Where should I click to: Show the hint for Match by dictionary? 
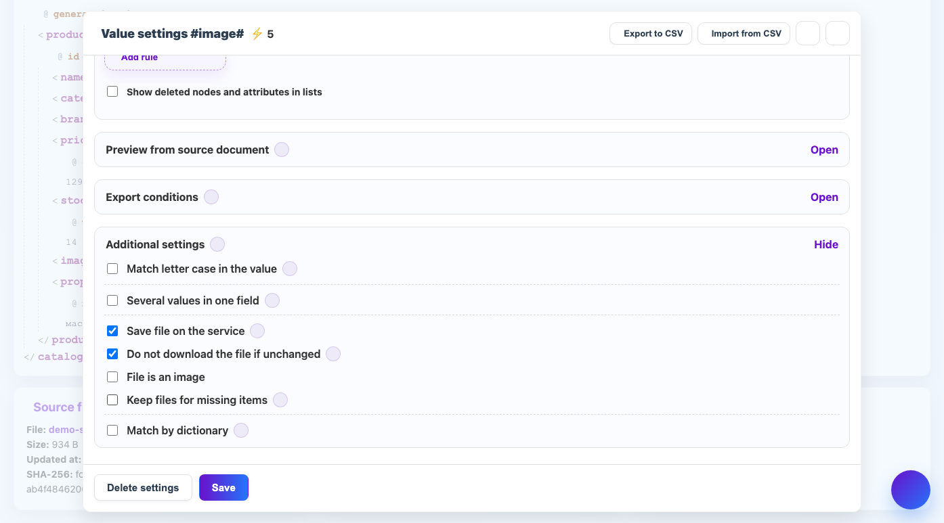(x=241, y=430)
